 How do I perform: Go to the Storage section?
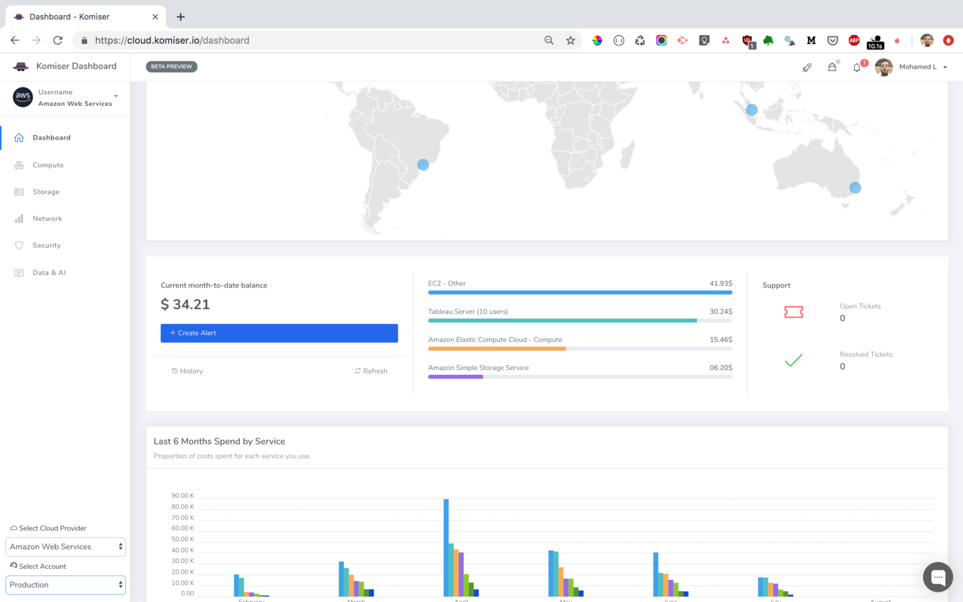[46, 192]
